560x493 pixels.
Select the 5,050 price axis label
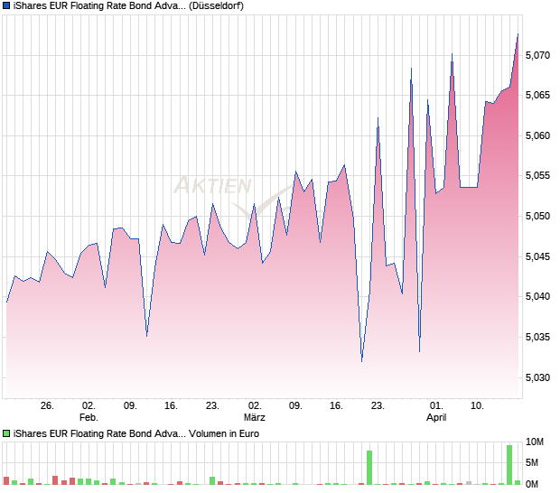coord(537,216)
